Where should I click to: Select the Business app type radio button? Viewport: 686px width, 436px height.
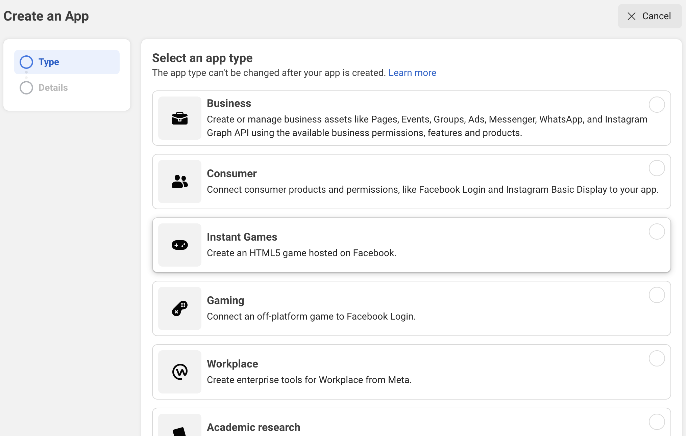[x=657, y=105]
